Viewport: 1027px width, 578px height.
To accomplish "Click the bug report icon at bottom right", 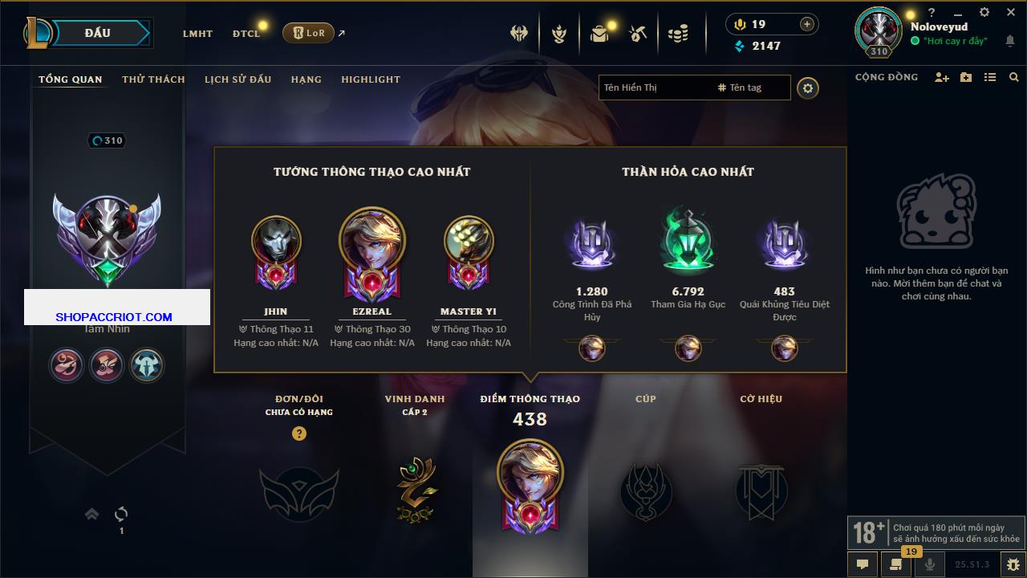I will click(1013, 564).
